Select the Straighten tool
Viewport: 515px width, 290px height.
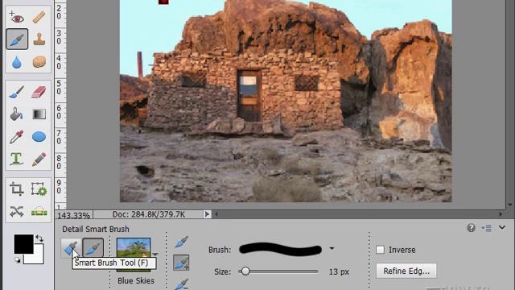click(x=39, y=212)
